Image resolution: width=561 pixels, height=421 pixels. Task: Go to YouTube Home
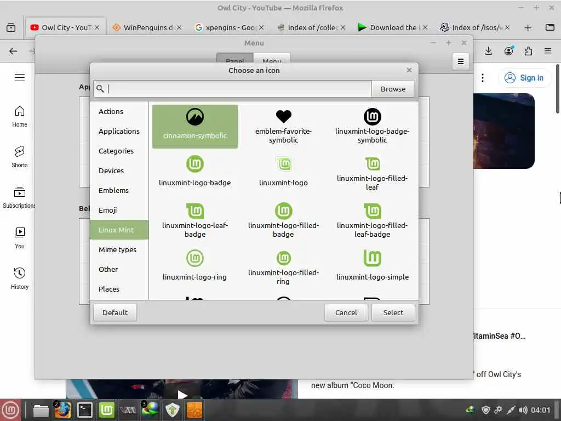pos(20,117)
